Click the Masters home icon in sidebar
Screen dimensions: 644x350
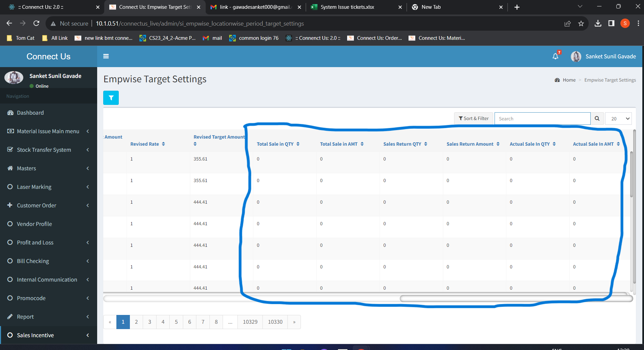10,168
